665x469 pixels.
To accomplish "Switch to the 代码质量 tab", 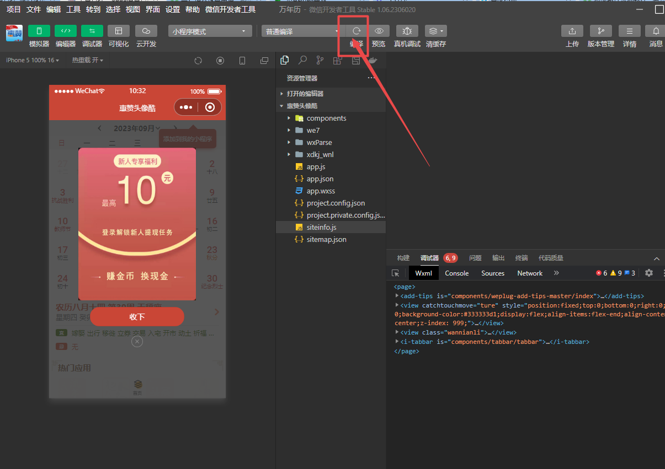I will coord(551,258).
